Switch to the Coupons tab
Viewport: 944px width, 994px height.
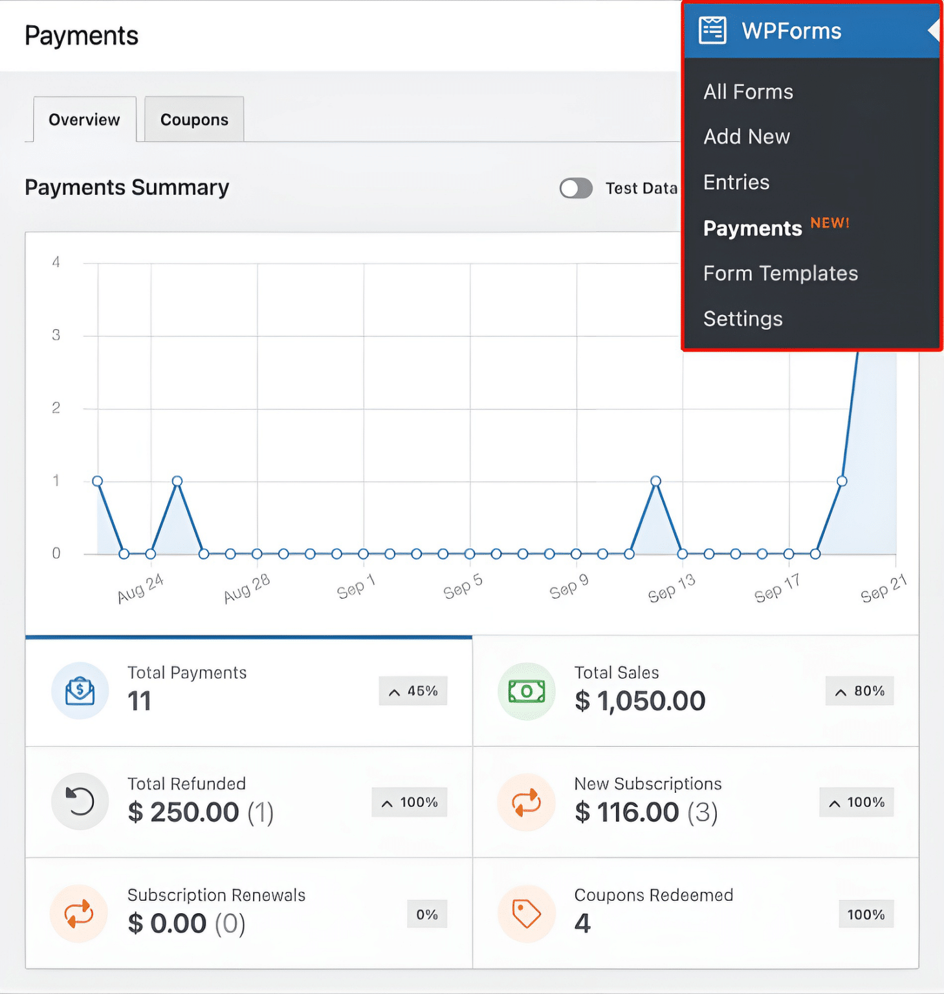193,119
